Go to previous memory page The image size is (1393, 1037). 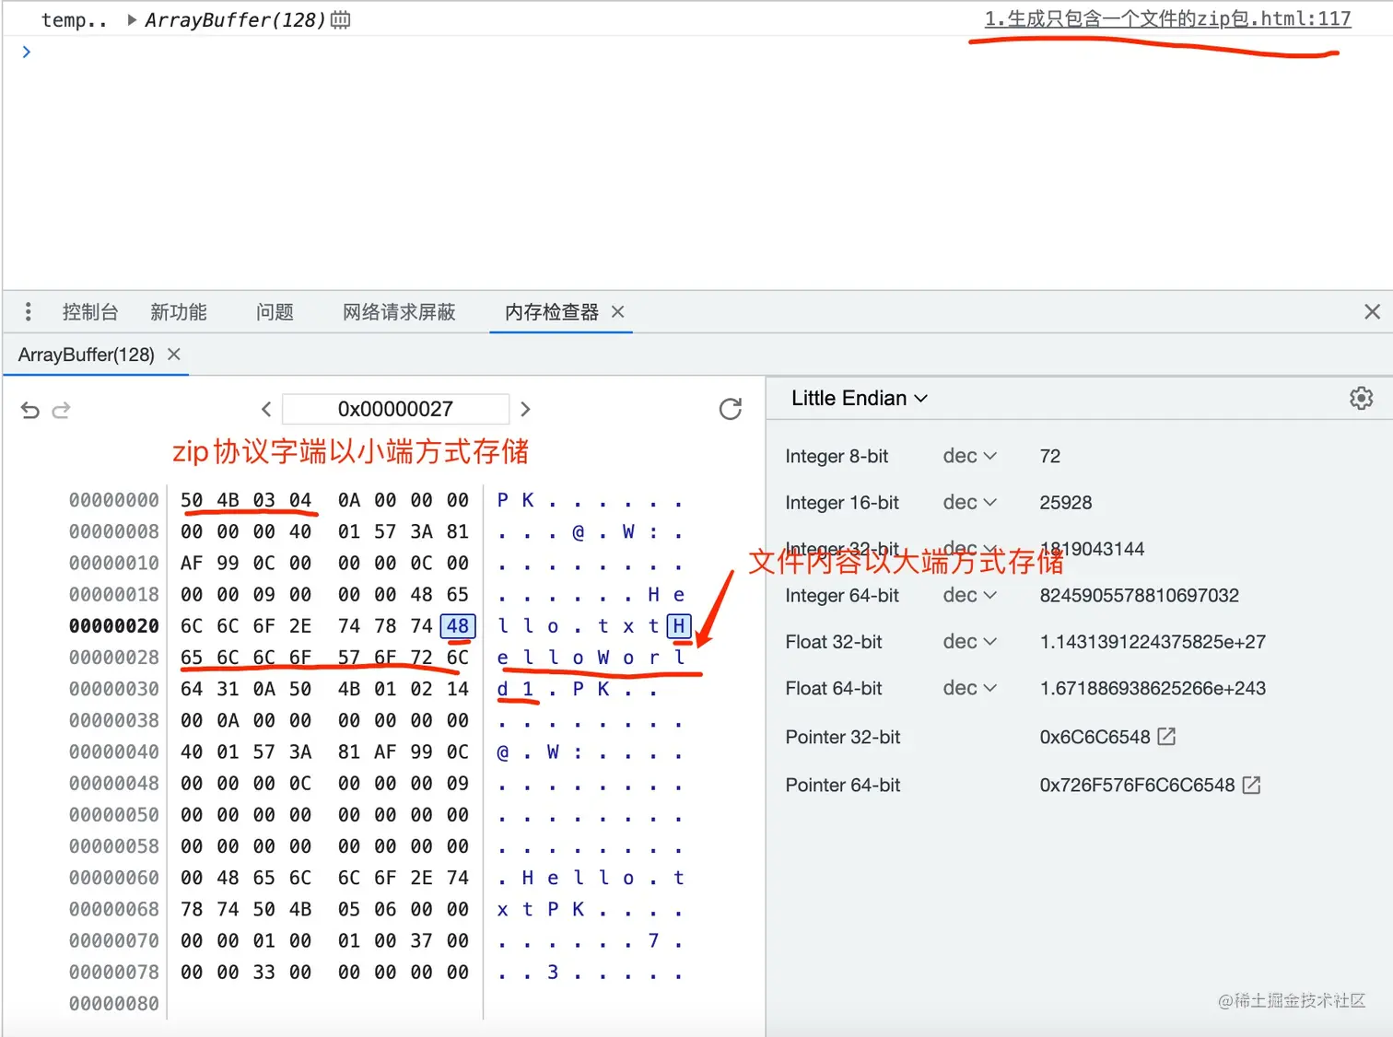coord(266,409)
